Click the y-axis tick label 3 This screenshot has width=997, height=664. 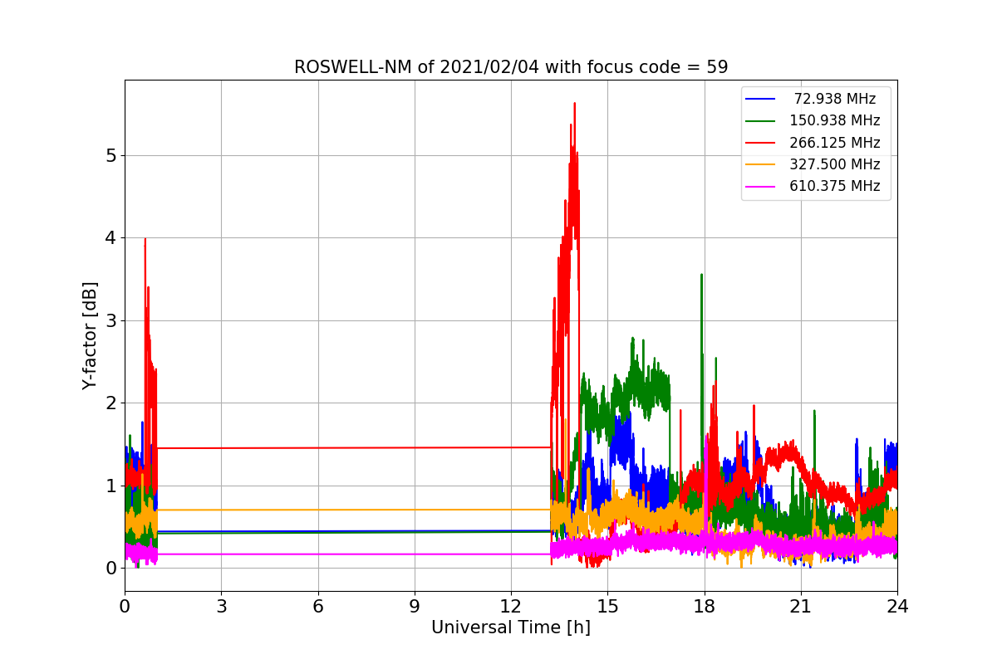[x=111, y=320]
